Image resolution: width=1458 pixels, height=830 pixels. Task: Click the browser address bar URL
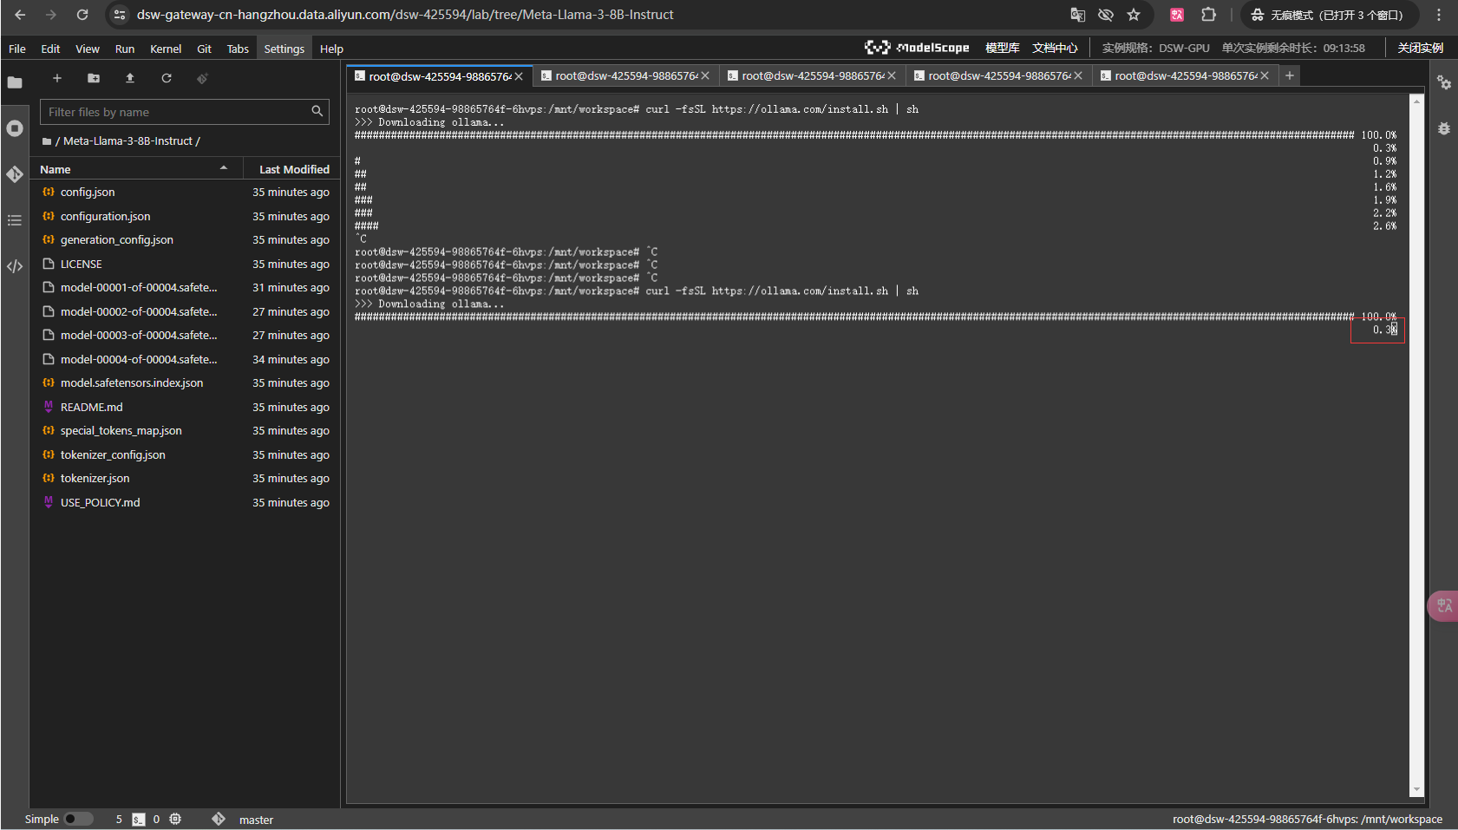point(405,15)
